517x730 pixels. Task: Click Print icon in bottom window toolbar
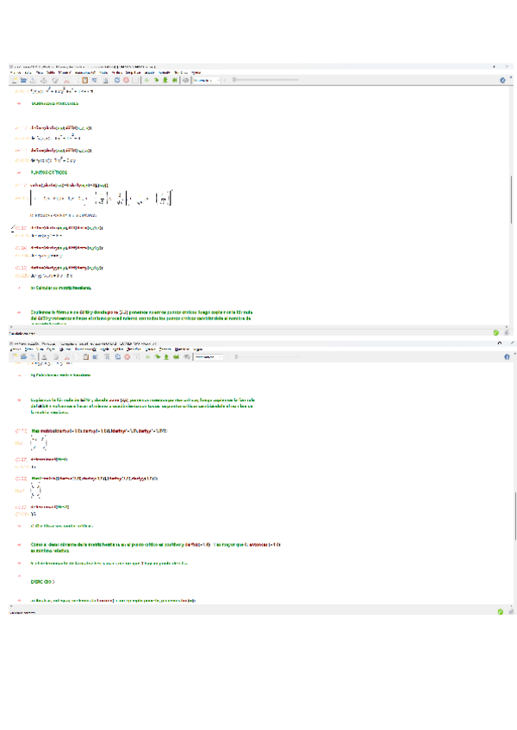[44, 356]
